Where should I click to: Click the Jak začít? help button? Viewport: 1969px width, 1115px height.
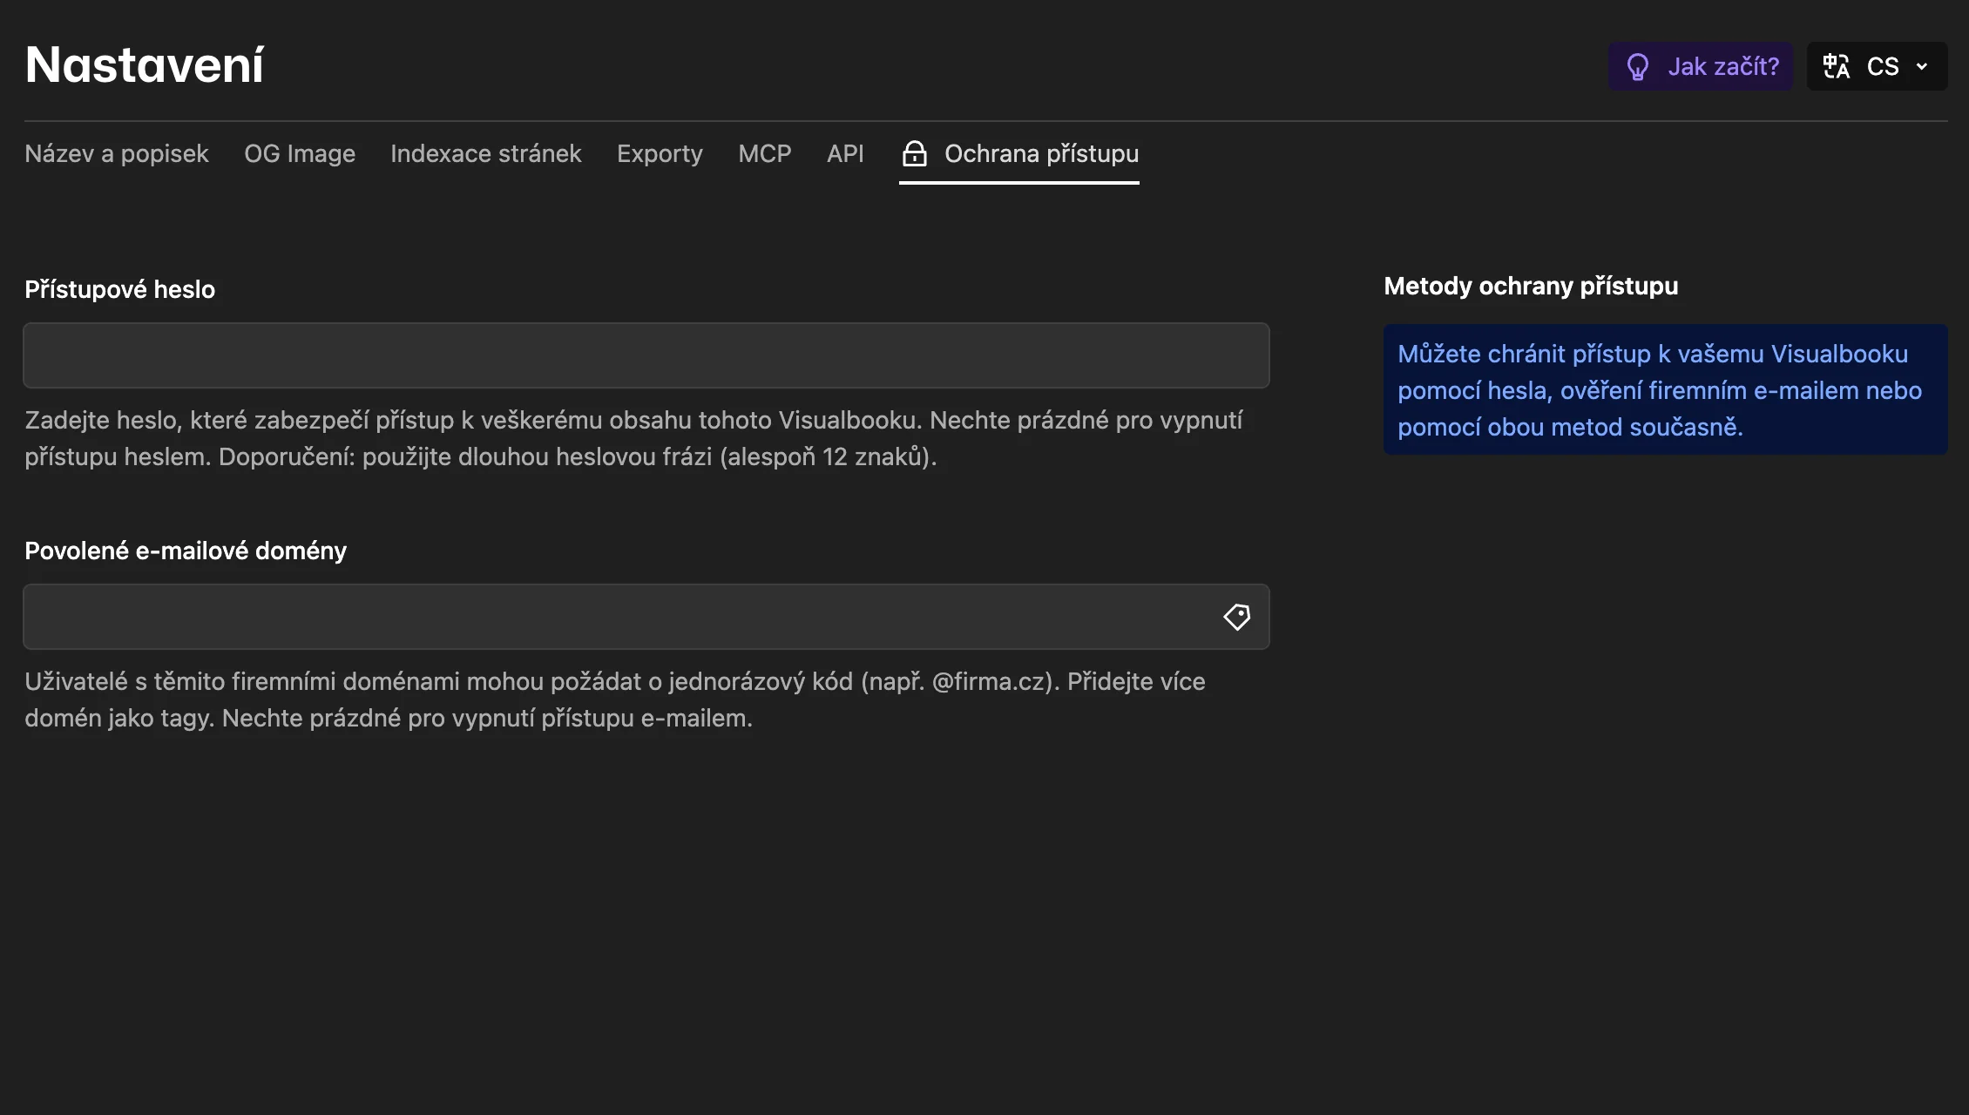pyautogui.click(x=1701, y=66)
